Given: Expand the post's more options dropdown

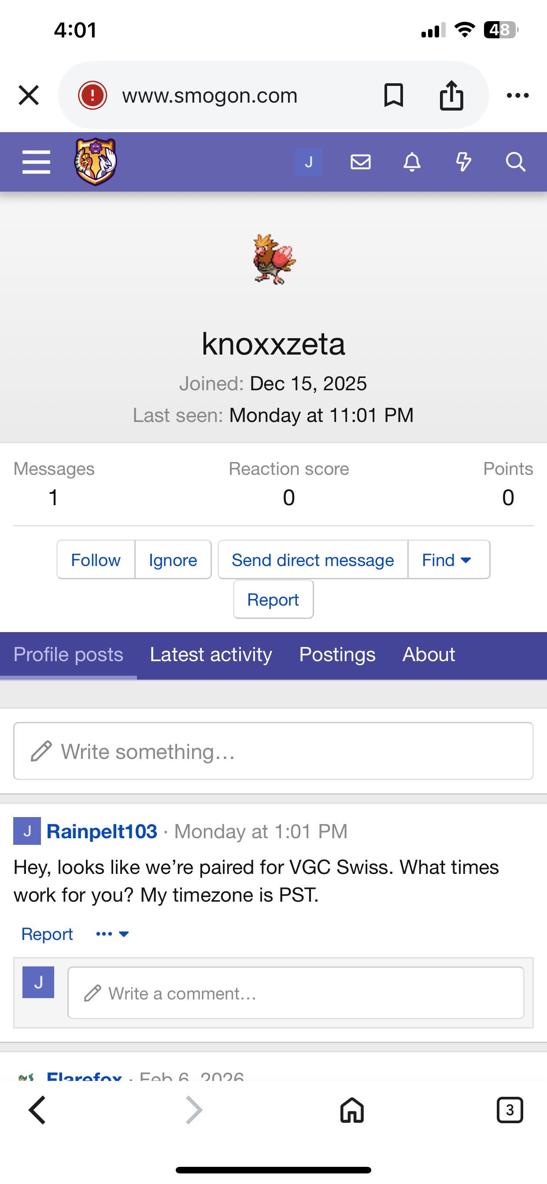Looking at the screenshot, I should (x=112, y=934).
